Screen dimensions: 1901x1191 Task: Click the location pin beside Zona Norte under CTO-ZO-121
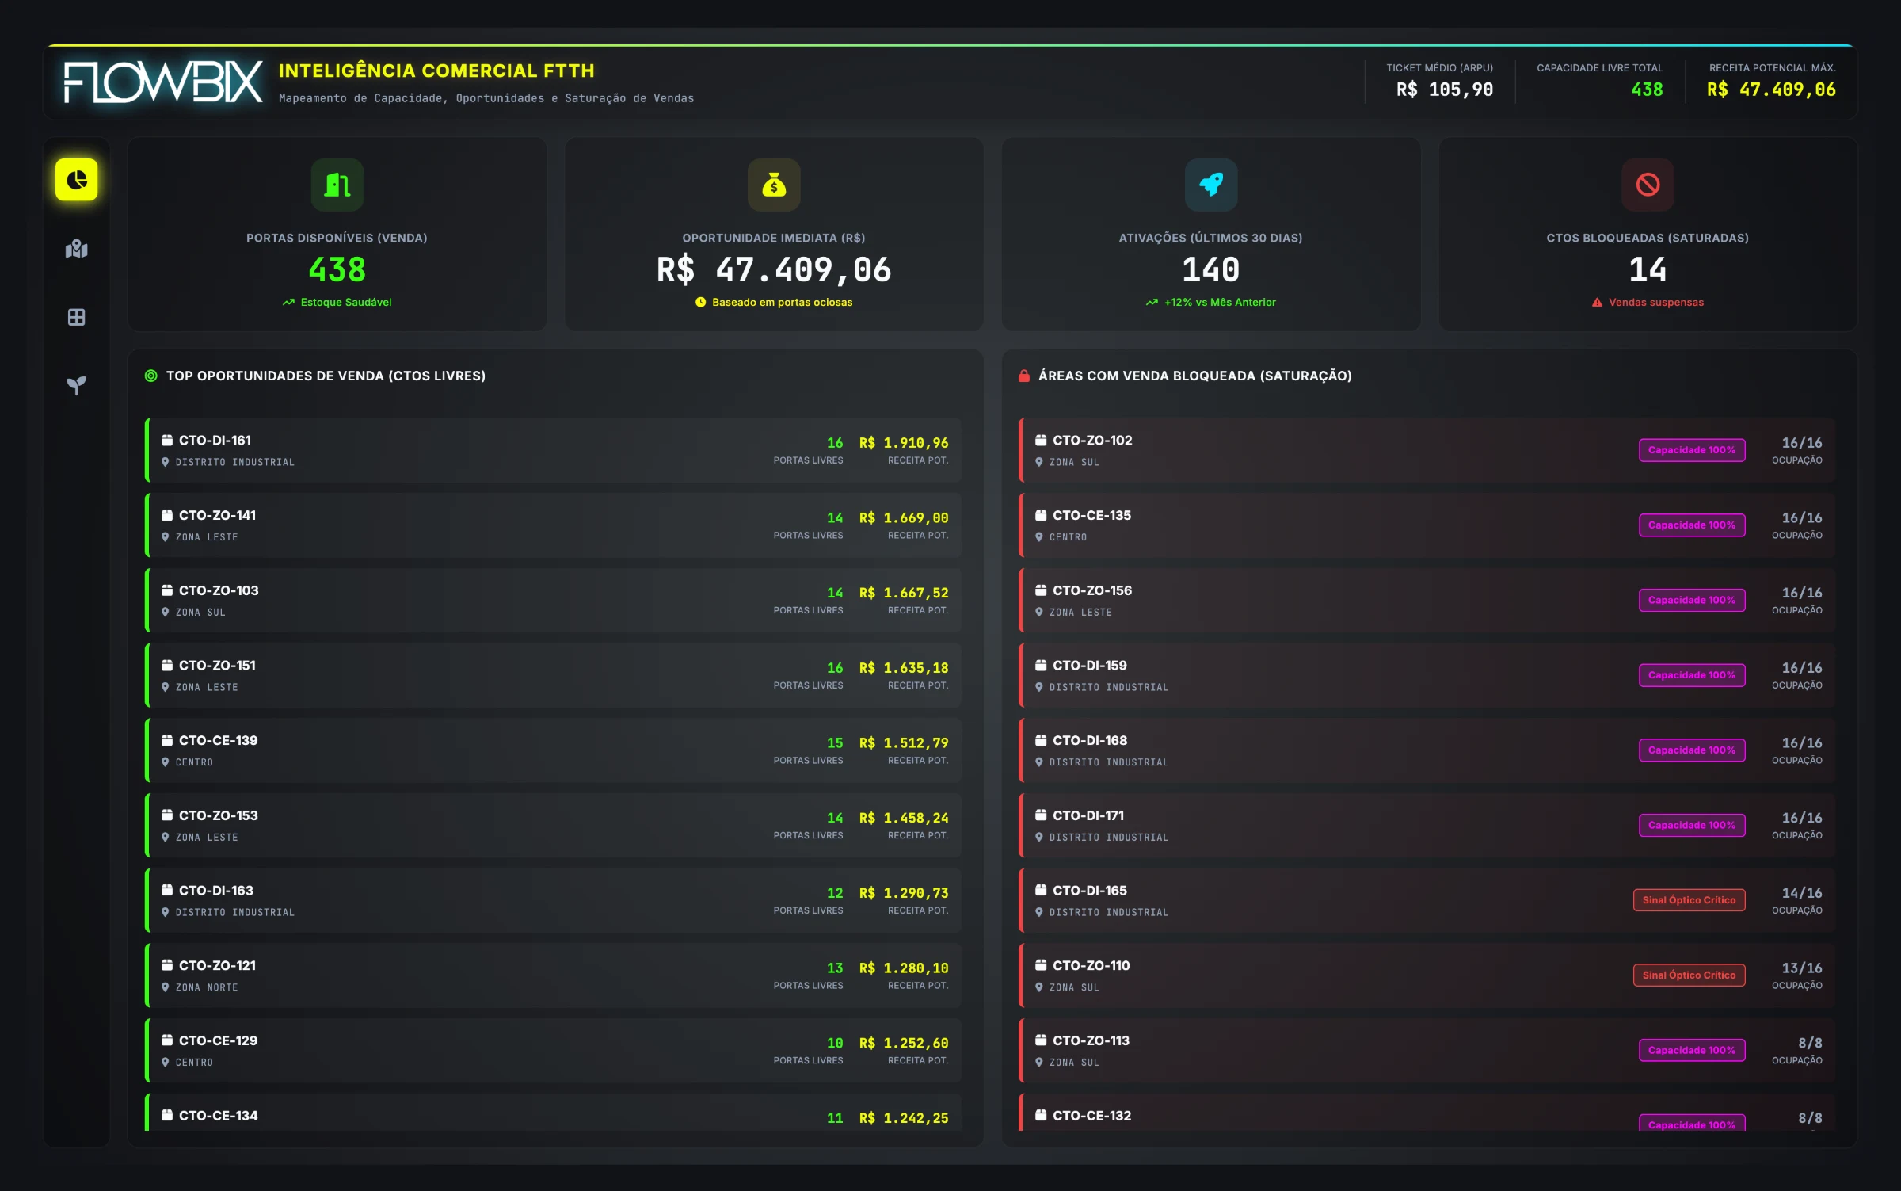[x=166, y=987]
